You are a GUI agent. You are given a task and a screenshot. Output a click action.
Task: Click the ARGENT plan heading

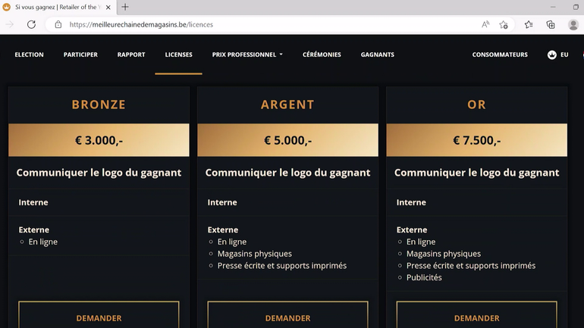[x=287, y=105]
